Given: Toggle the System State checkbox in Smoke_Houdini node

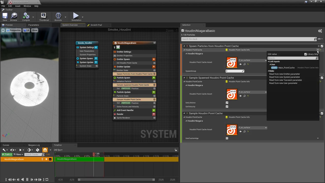Looking at the screenshot, I should point(96,66).
